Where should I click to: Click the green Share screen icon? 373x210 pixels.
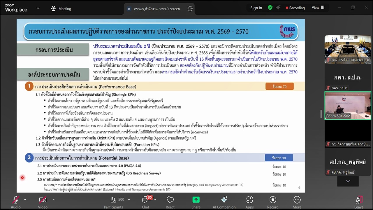(196, 200)
